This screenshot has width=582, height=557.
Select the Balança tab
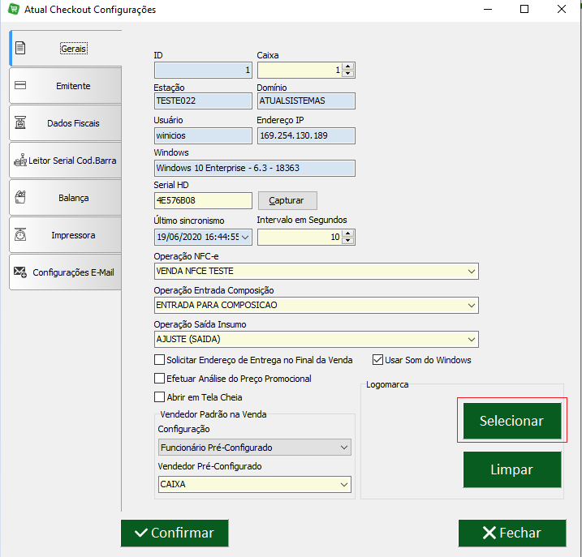[x=66, y=198]
